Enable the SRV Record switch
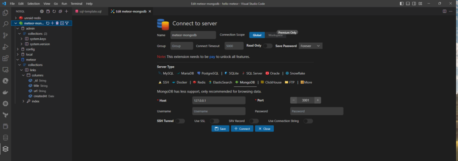458x161 pixels. coord(254,121)
